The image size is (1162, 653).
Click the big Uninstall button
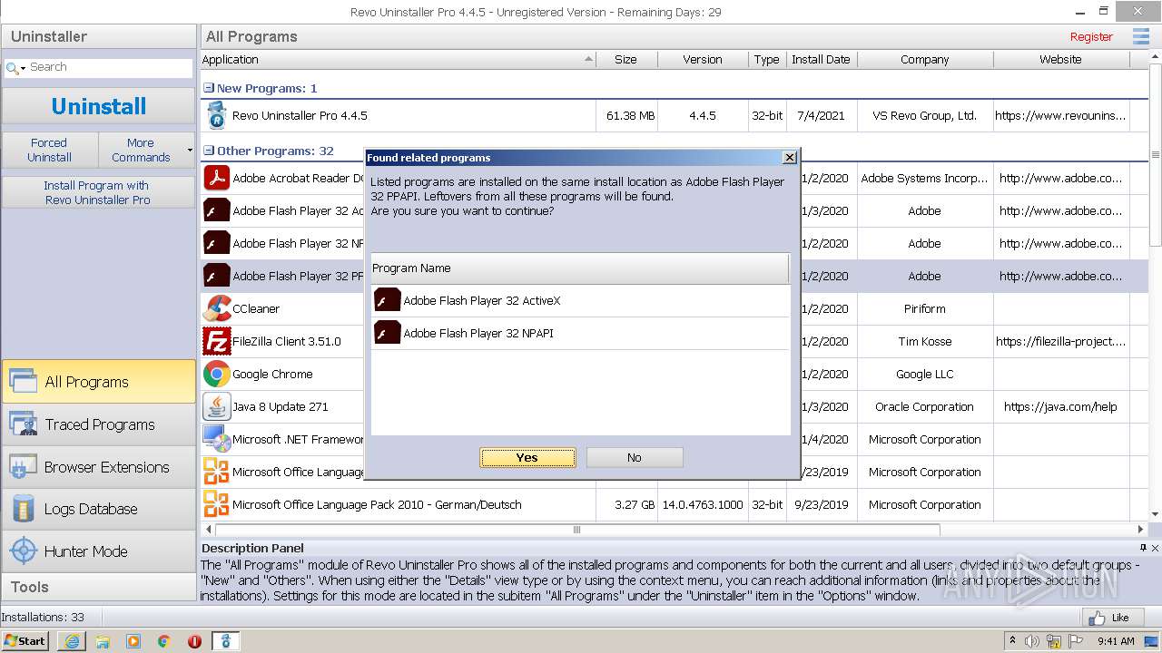[99, 106]
